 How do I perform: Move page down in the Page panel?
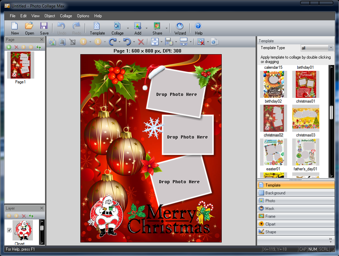[31, 47]
